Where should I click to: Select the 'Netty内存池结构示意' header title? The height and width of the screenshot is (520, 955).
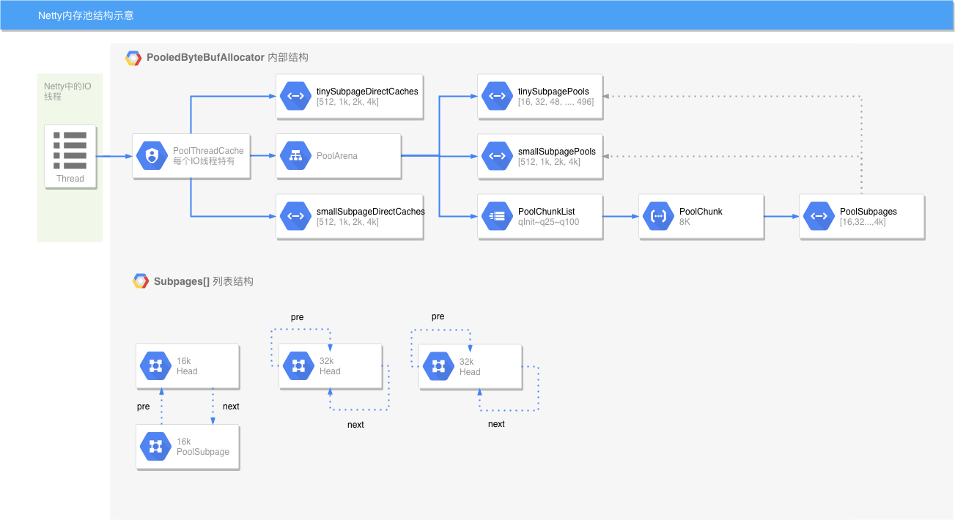pos(86,15)
